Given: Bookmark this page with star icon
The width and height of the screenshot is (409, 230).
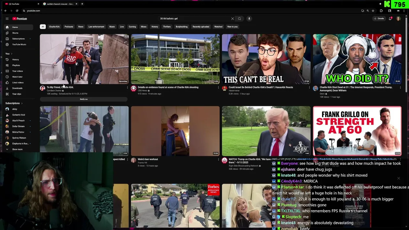Looking at the screenshot, I should (373, 11).
